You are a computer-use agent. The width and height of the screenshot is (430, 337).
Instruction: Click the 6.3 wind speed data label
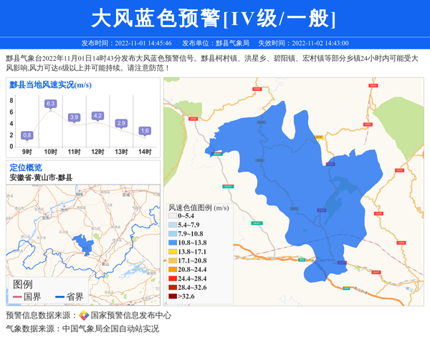tap(51, 104)
